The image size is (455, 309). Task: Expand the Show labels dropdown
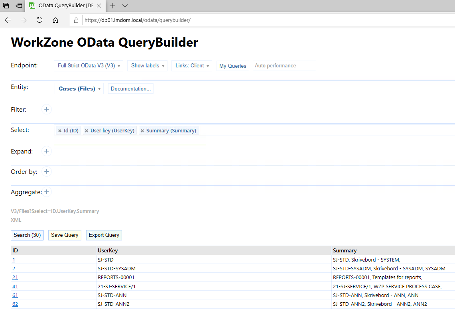[x=147, y=66]
